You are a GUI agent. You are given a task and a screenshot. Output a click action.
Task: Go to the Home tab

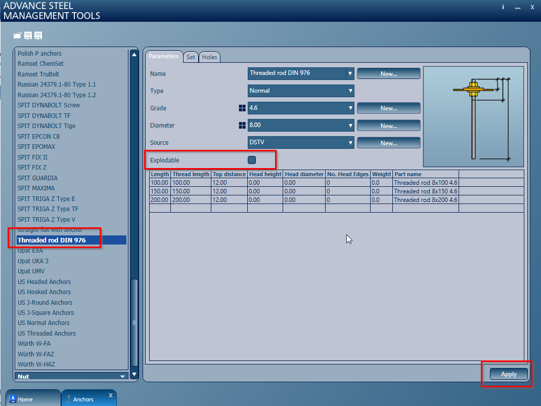click(x=33, y=399)
